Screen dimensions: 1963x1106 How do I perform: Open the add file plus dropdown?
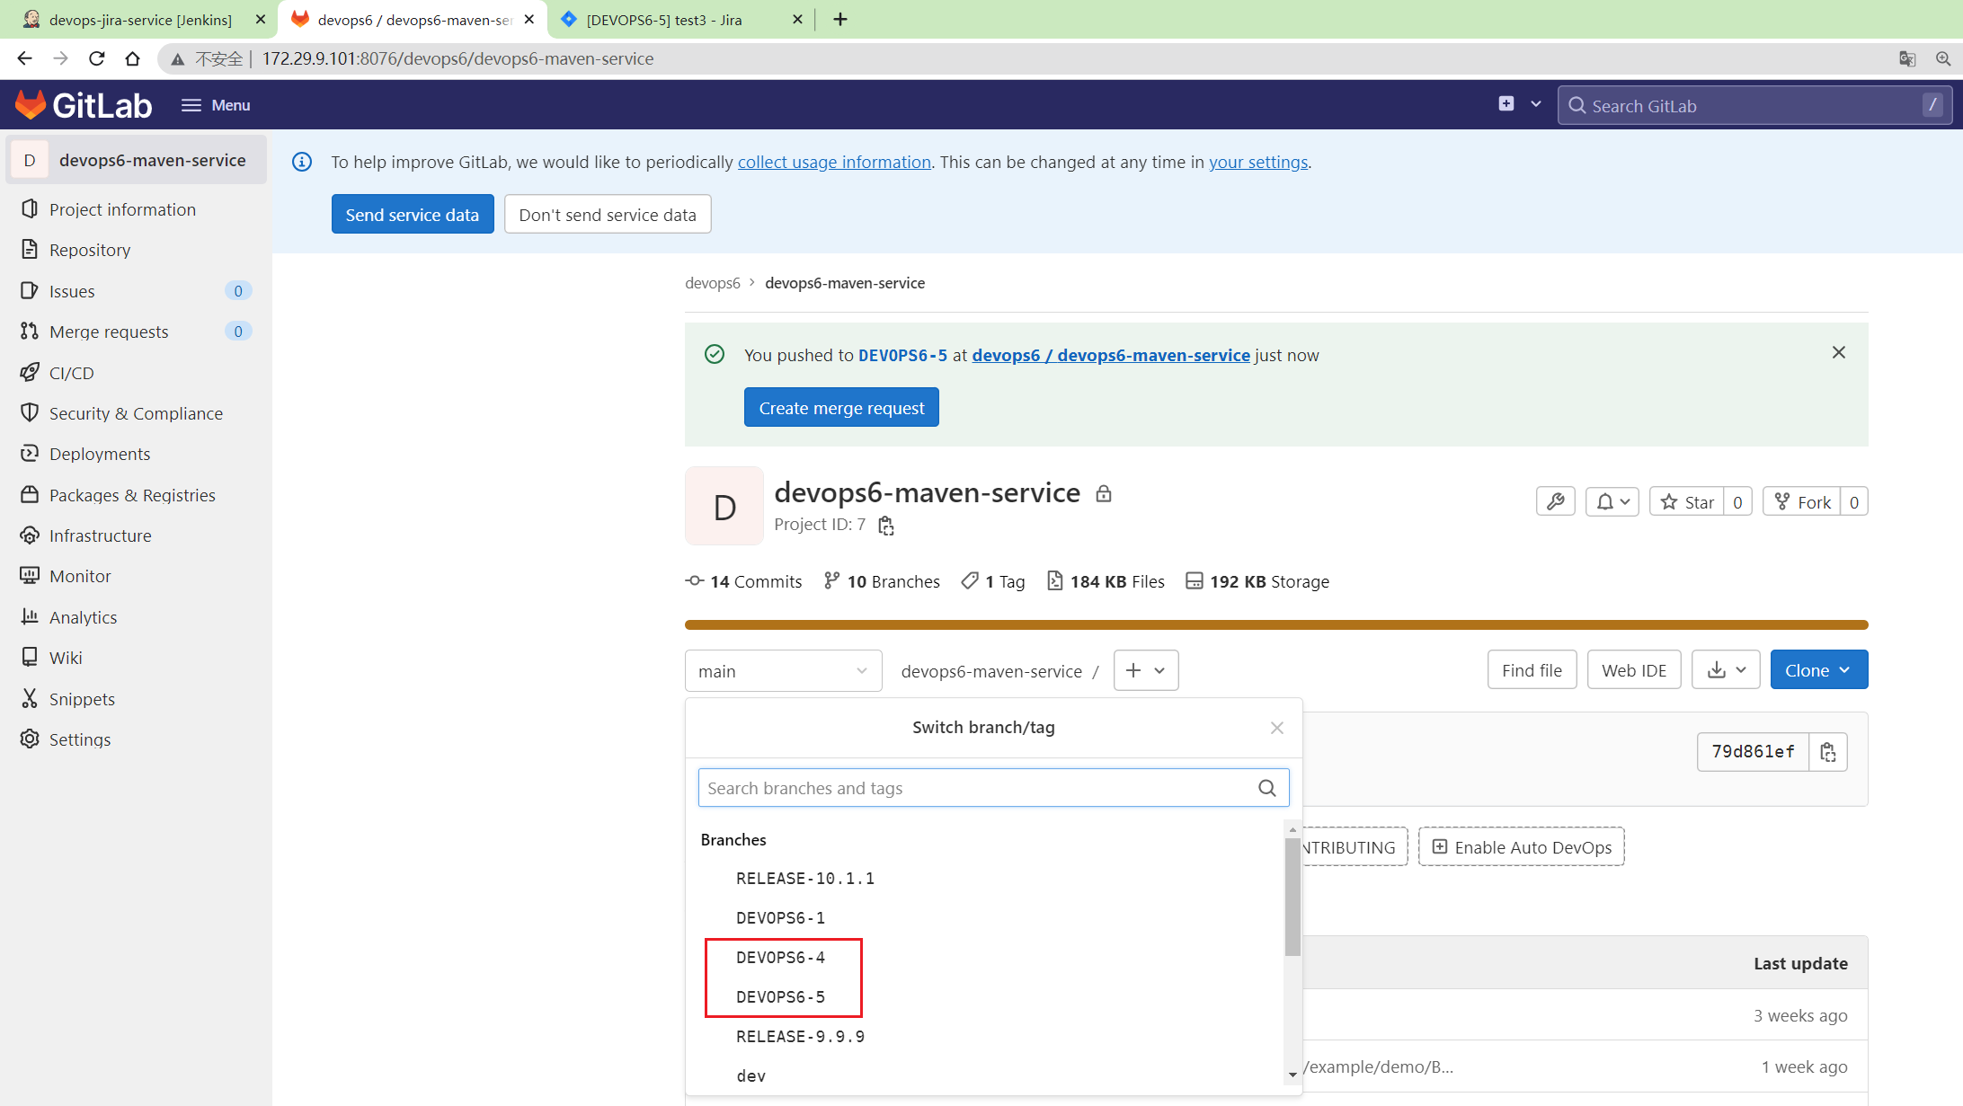point(1146,670)
